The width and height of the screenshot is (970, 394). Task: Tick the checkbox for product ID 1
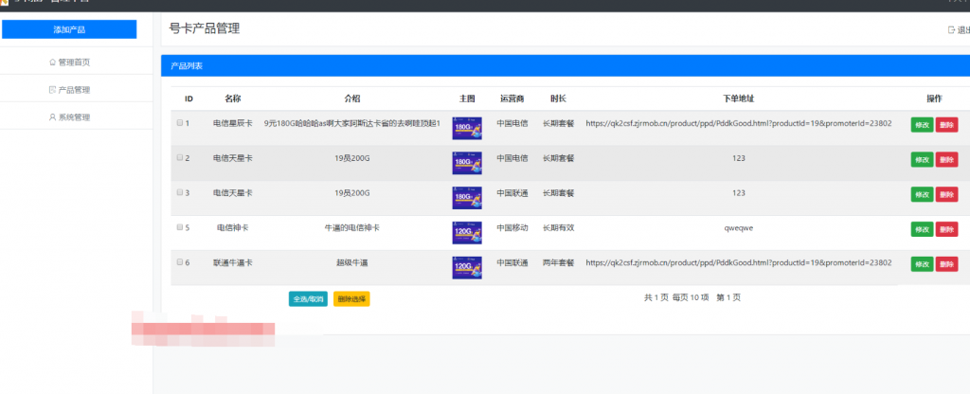[x=180, y=123]
